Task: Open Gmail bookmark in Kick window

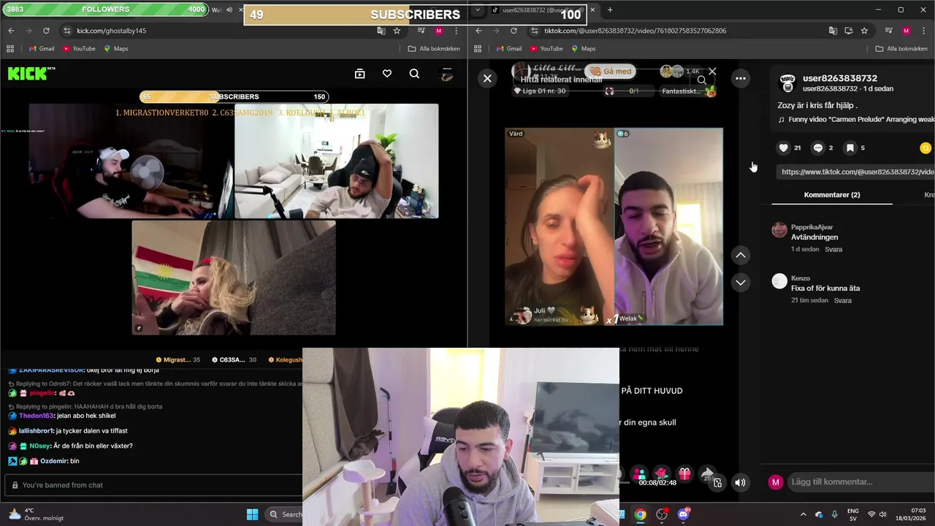Action: 41,49
